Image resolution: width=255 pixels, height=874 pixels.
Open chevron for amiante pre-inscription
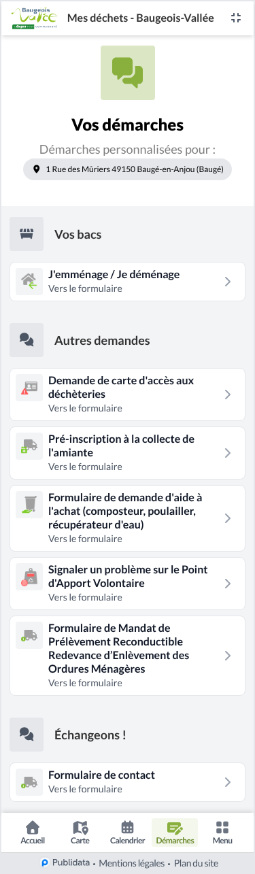228,453
